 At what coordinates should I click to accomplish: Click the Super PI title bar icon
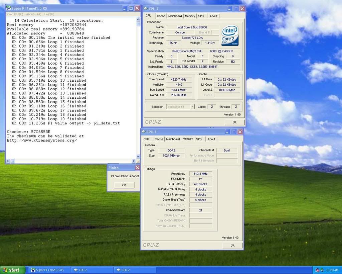[x=9, y=8]
